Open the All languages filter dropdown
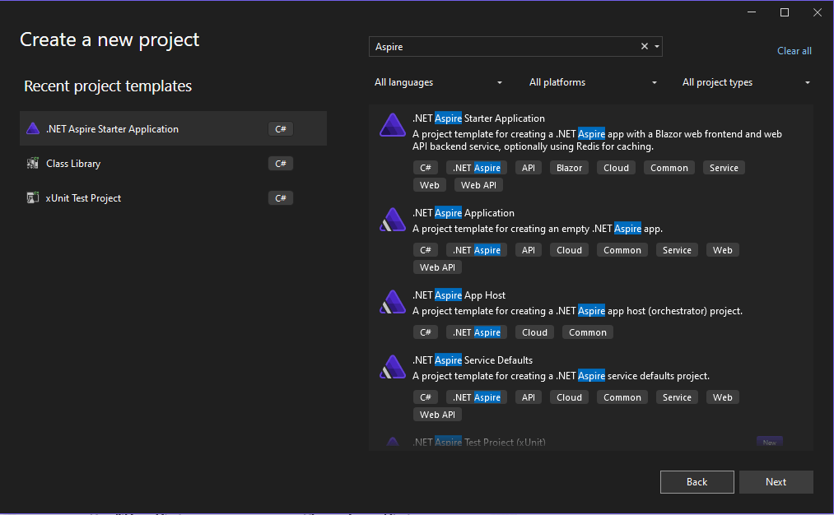The height and width of the screenshot is (515, 834). (438, 82)
